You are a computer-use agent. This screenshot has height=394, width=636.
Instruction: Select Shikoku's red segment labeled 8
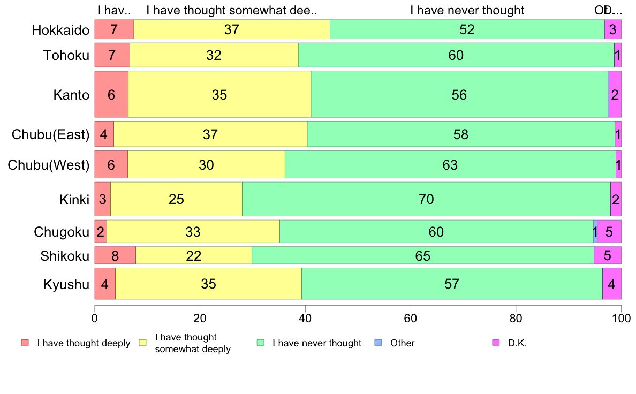coord(115,256)
